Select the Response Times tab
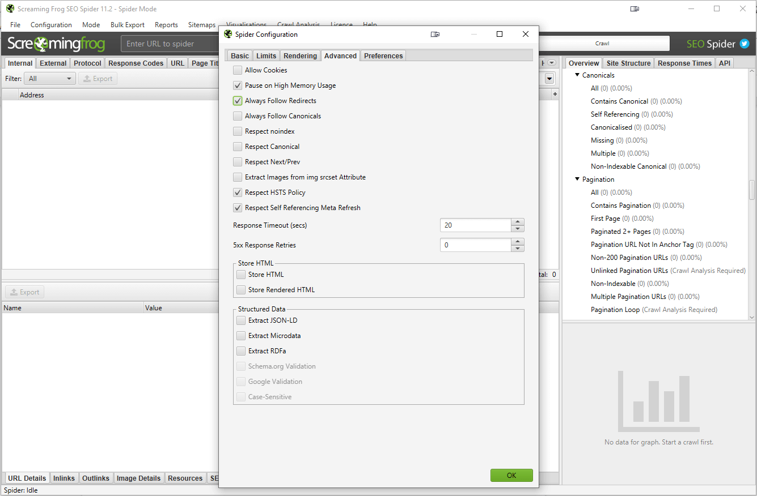This screenshot has width=757, height=496. [684, 63]
